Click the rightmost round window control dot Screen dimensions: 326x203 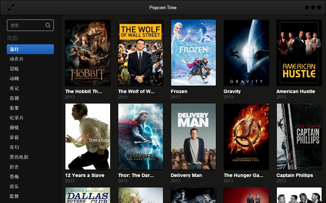coord(319,7)
